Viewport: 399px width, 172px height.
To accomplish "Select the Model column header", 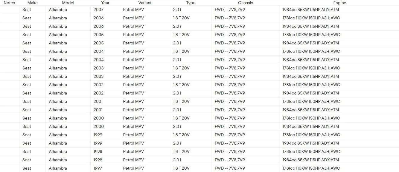I will (68, 3).
